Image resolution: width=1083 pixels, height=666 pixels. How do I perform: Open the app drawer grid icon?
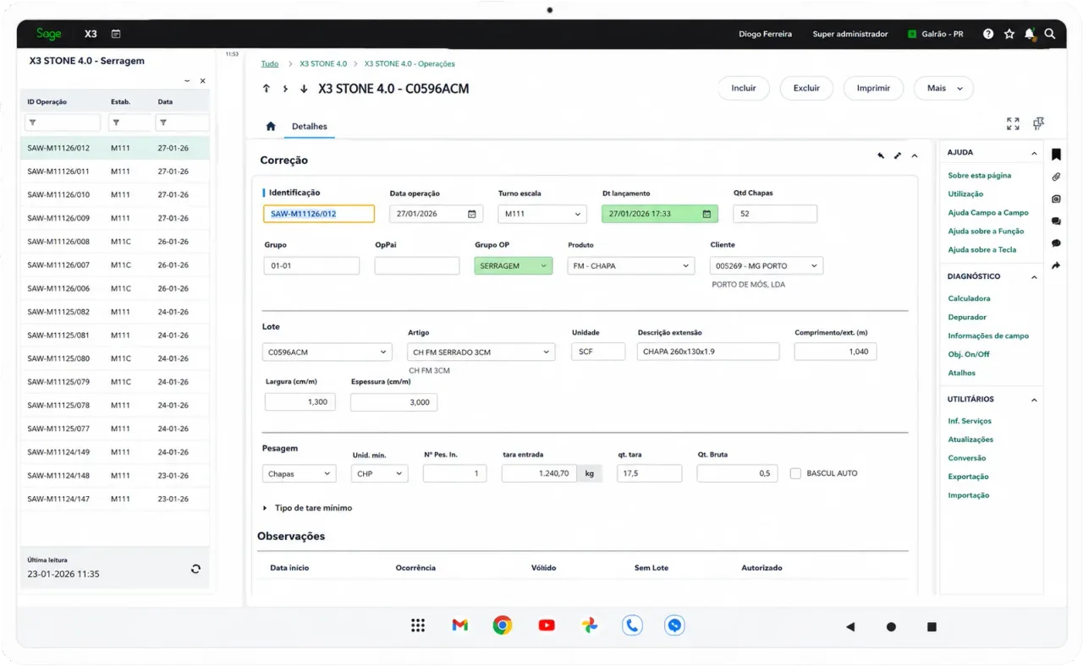(418, 625)
